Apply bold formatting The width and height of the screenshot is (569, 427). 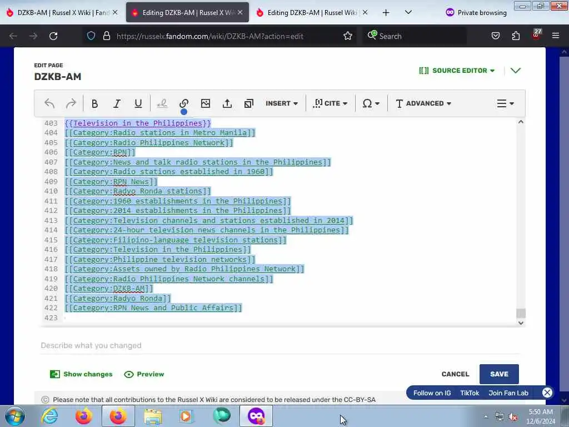tap(94, 103)
